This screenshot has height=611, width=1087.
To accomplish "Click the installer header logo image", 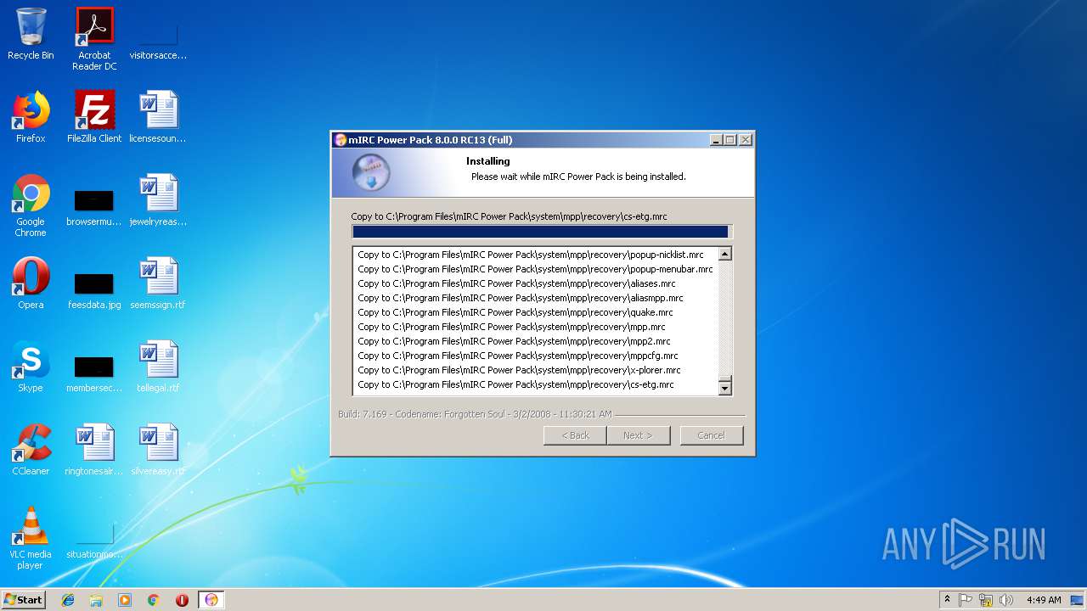I will pyautogui.click(x=371, y=172).
